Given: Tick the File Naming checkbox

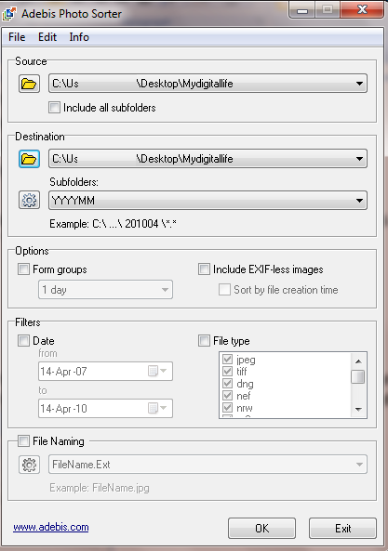Looking at the screenshot, I should click(x=23, y=440).
